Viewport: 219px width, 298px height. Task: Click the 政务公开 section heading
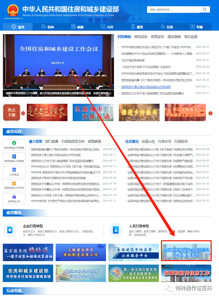coord(14,132)
